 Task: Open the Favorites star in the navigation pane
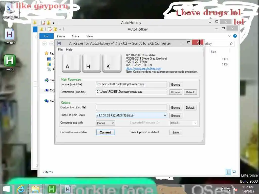(x=47, y=53)
